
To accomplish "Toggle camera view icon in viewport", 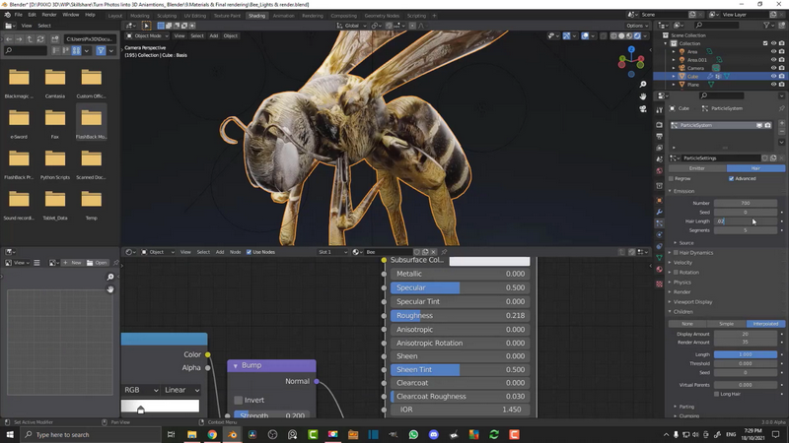I will pos(643,109).
